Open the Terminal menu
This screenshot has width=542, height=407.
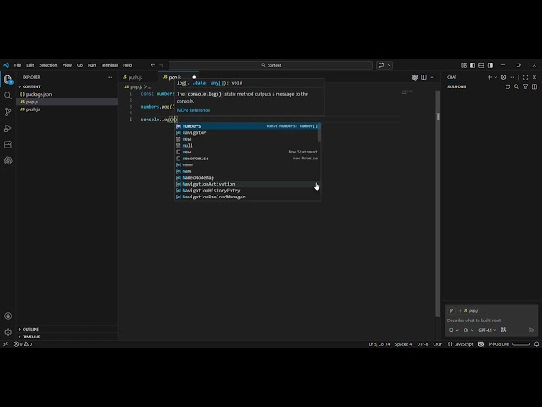pos(109,65)
